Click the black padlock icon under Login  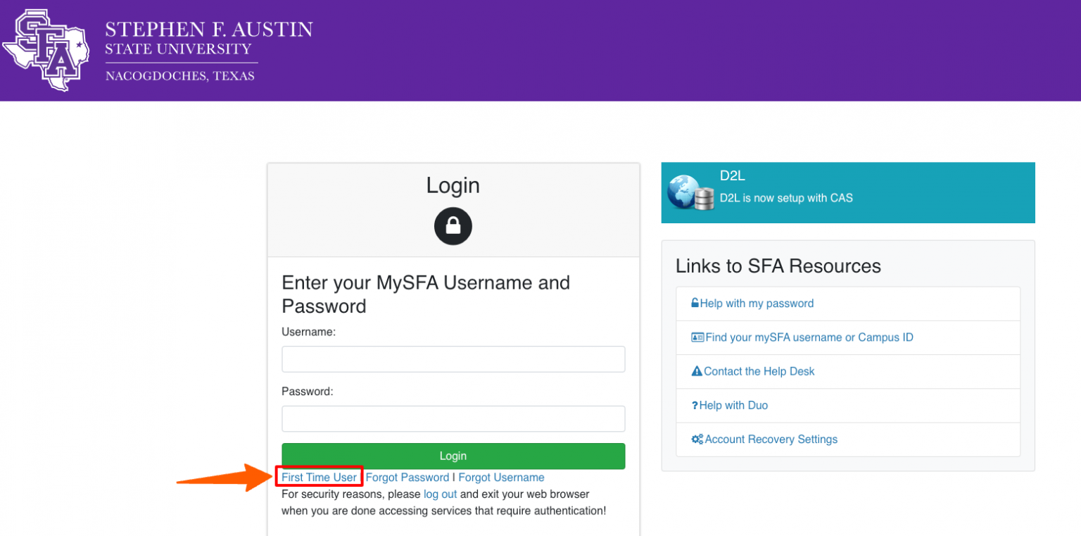pos(453,226)
